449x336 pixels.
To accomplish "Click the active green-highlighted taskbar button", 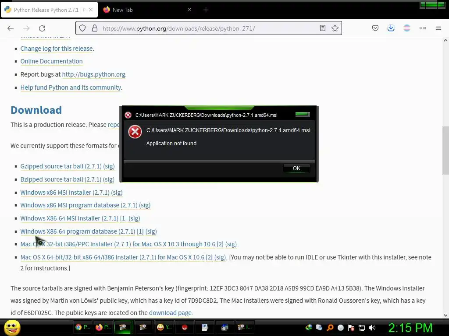I will pos(123,327).
